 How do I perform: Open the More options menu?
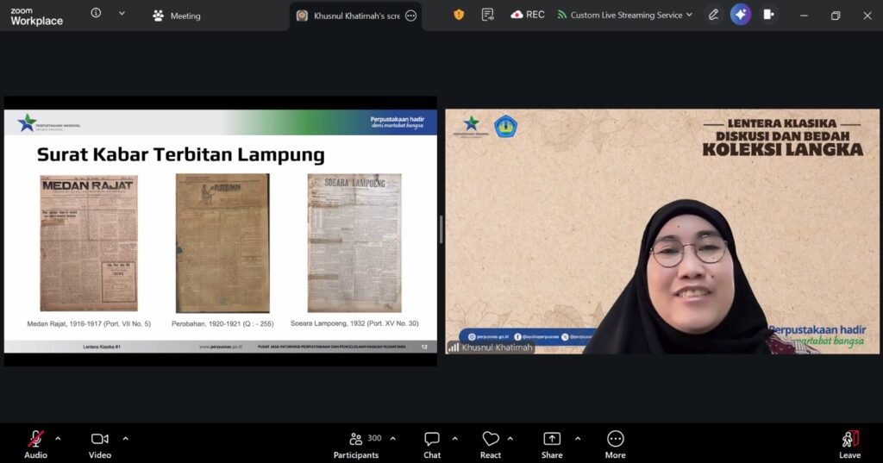pos(615,443)
